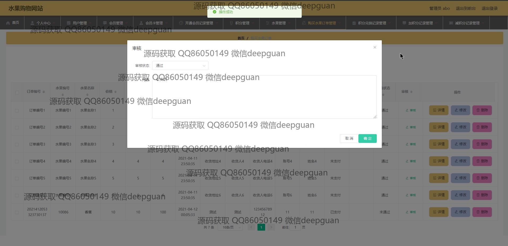This screenshot has height=246, width=508.
Task: Click 详情 button for 订单编号4 row
Action: point(439,161)
